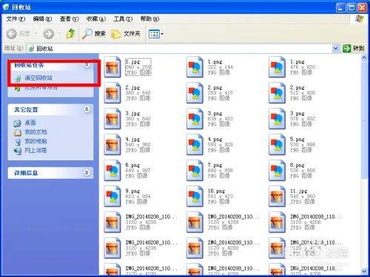Open 我的电脑 link

pos(36,141)
